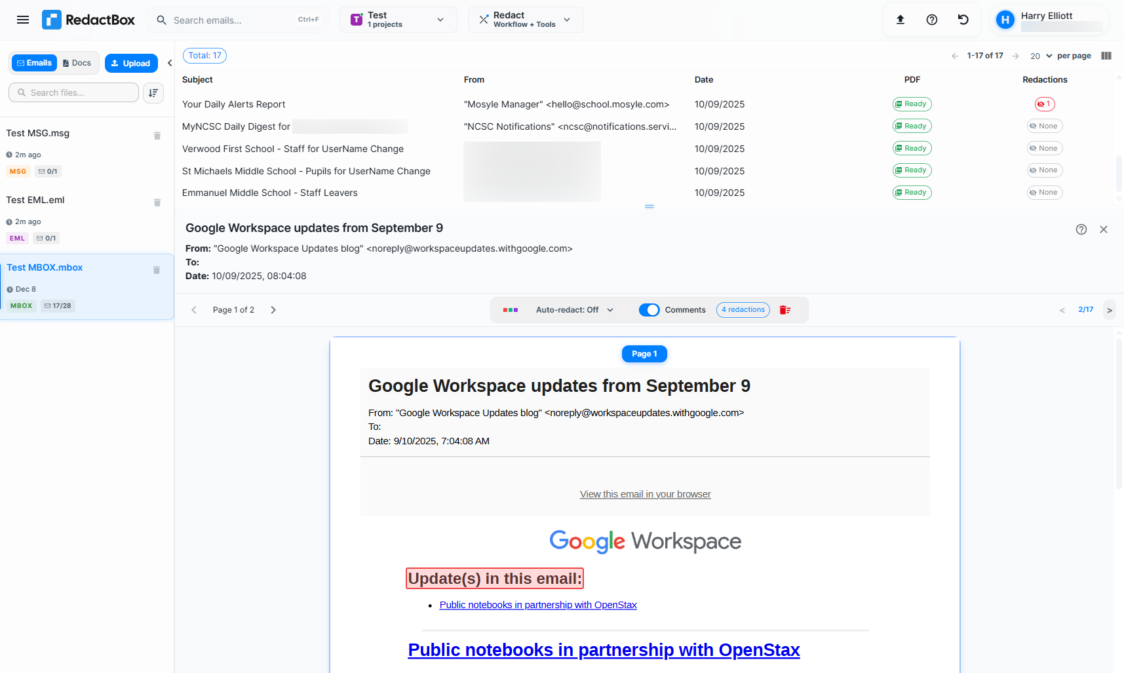This screenshot has width=1124, height=673.
Task: Open the hamburger main menu
Action: (23, 20)
